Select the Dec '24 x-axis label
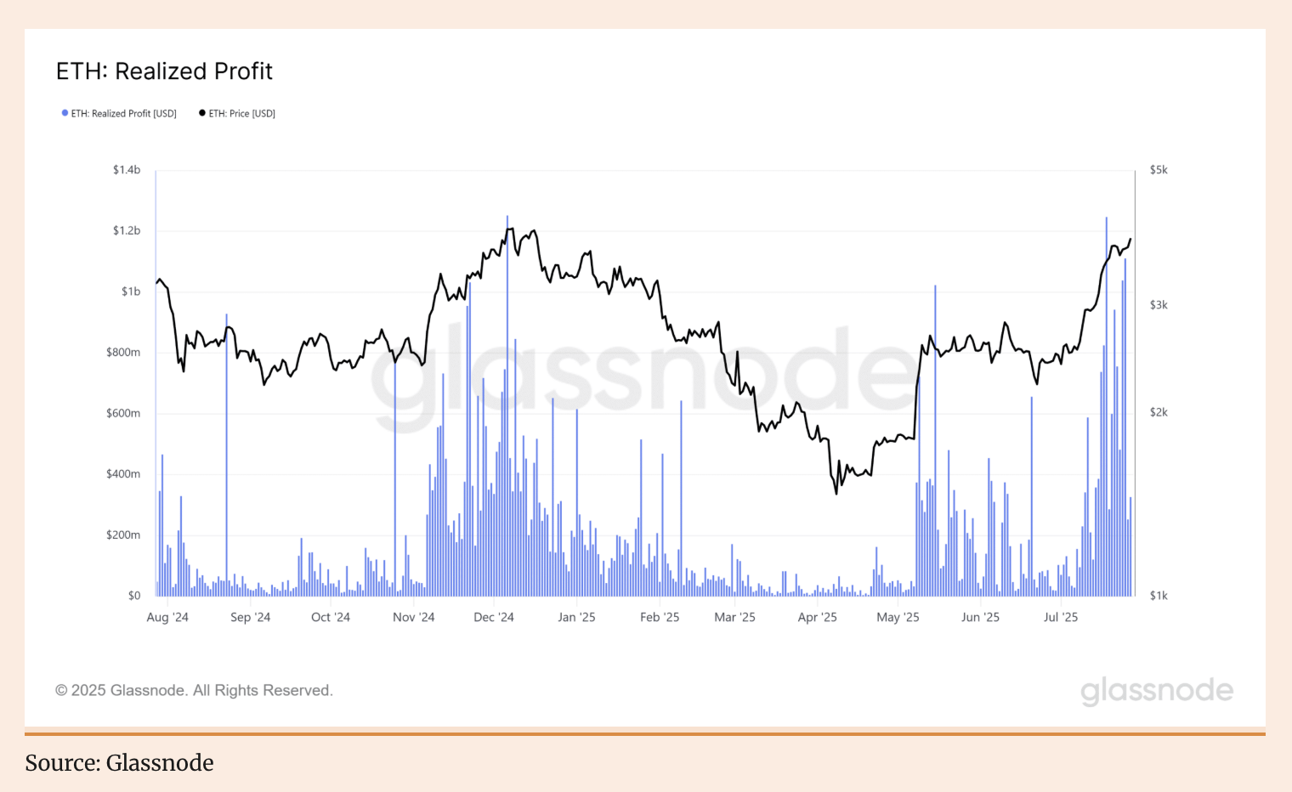The width and height of the screenshot is (1292, 792). pos(494,618)
